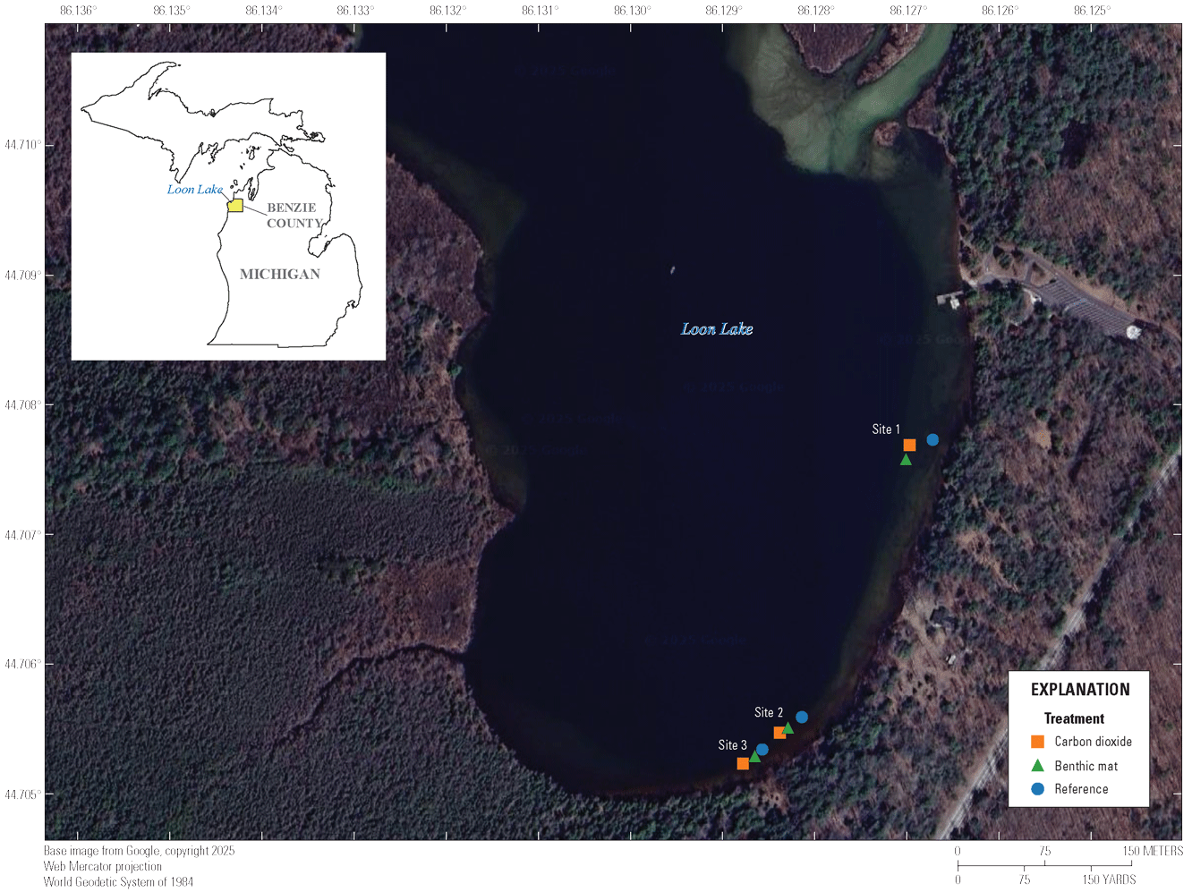Click the 'Reference' legend text
This screenshot has width=1192, height=892.
(1081, 789)
